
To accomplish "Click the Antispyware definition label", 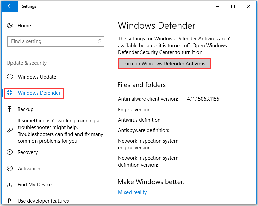I will tap(144, 130).
